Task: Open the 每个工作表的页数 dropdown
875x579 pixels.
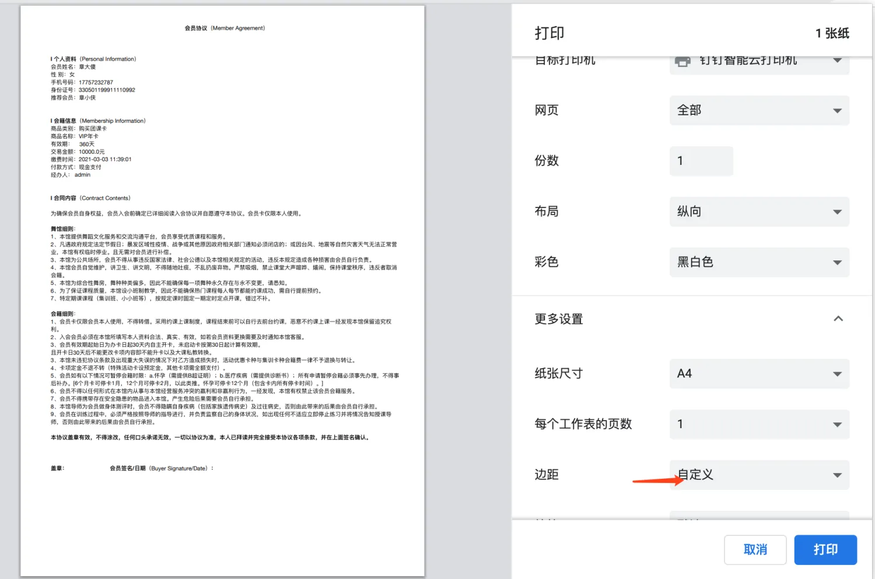Action: (759, 425)
